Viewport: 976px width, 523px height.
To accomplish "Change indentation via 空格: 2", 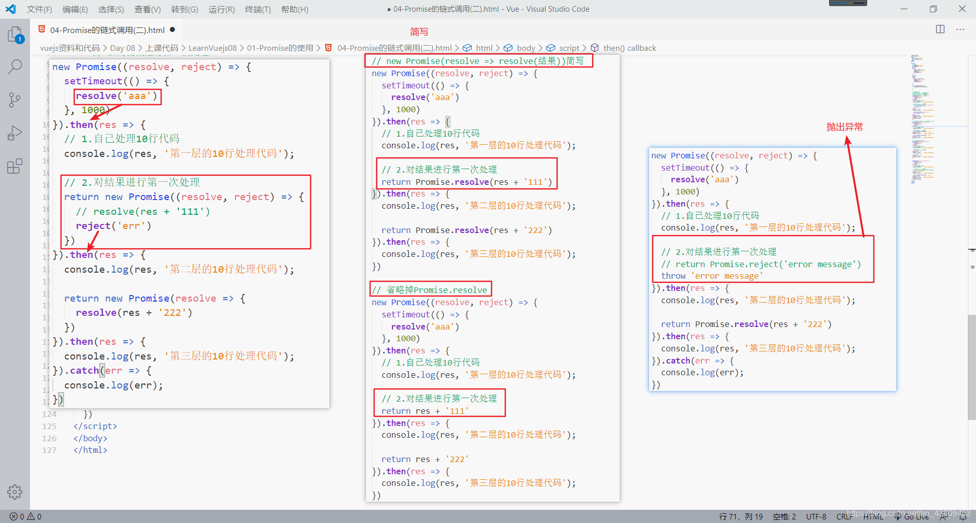I will (x=784, y=516).
